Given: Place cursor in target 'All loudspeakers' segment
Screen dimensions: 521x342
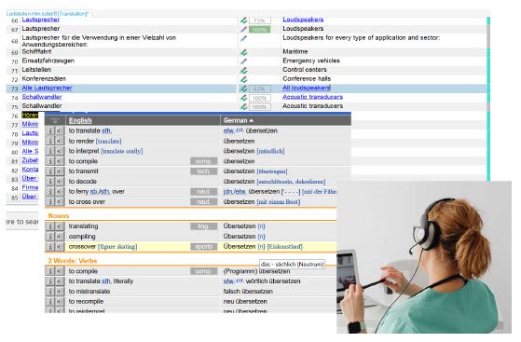Looking at the screenshot, I should (x=306, y=88).
